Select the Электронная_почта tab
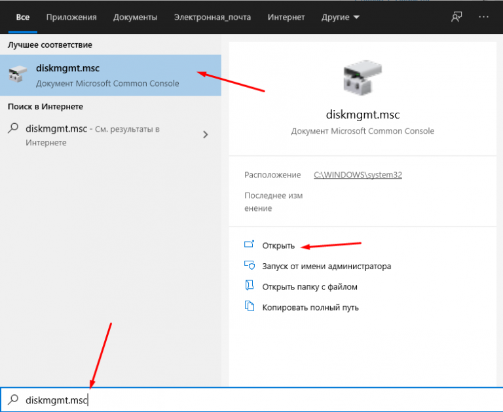503x412 pixels. (212, 17)
